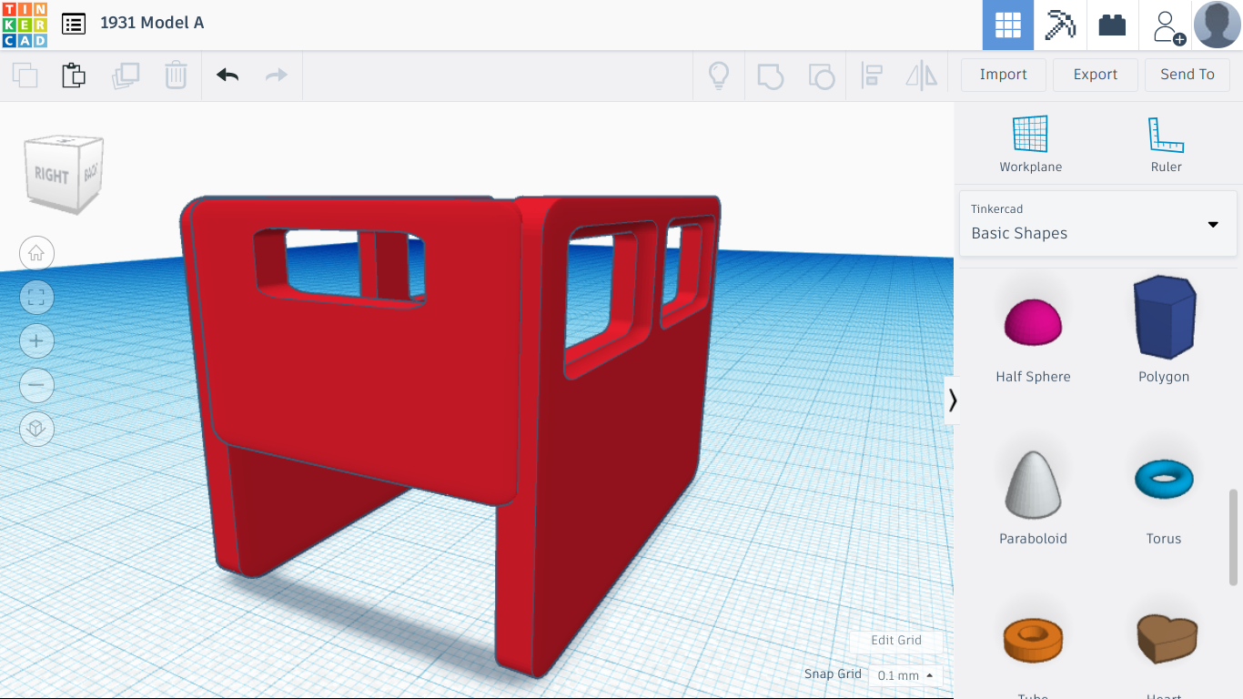The width and height of the screenshot is (1243, 699).
Task: Click Send To in the top bar
Action: pyautogui.click(x=1187, y=75)
